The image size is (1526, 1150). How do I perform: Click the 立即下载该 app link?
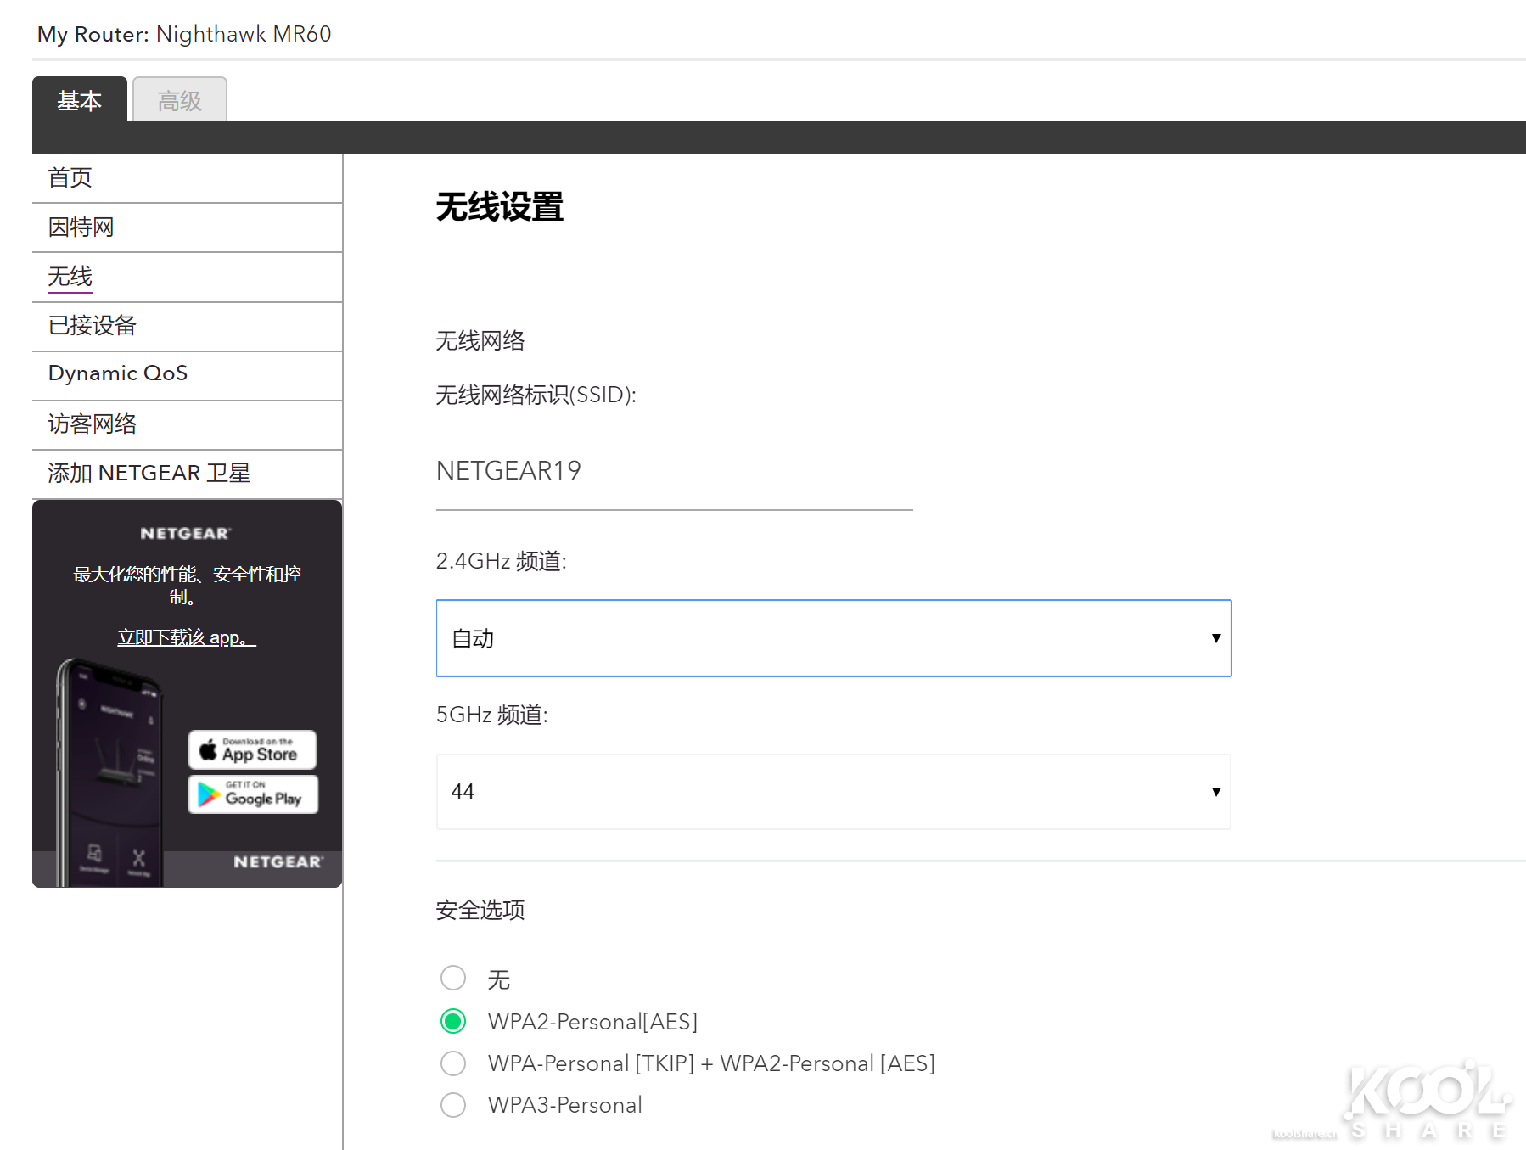(x=187, y=637)
